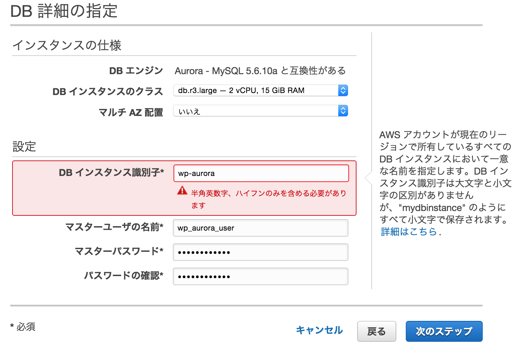Open the 詳細はこちら help link
Viewport: 530px width, 360px height.
click(409, 232)
